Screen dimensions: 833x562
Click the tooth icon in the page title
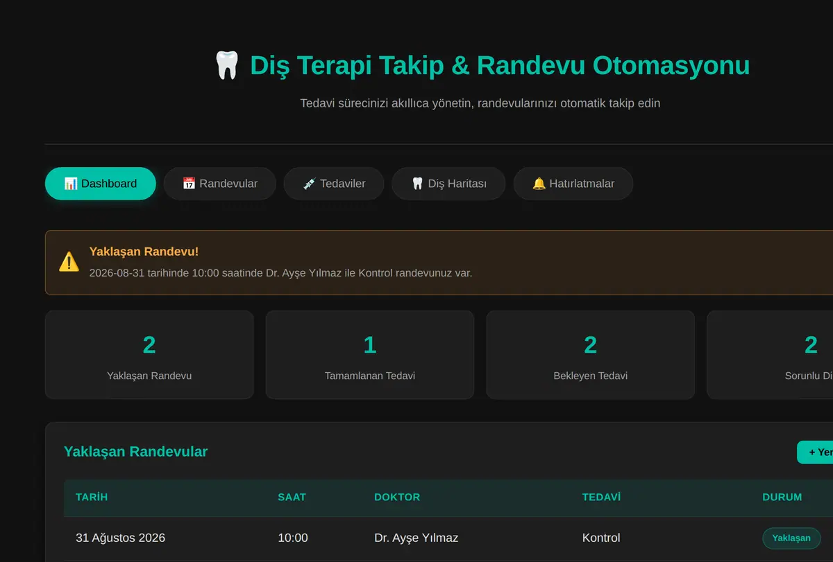pyautogui.click(x=226, y=66)
